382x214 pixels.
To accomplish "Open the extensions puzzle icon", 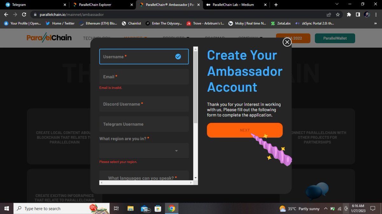I will coord(349,15).
